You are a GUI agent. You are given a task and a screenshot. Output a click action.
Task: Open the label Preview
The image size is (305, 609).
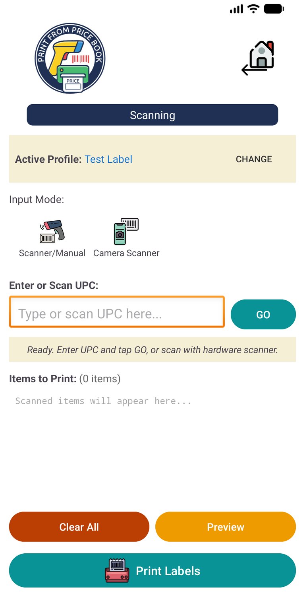pos(226,527)
